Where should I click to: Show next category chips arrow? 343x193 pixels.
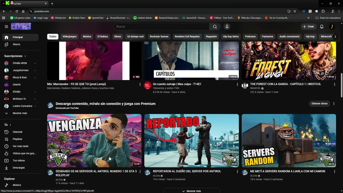[x=335, y=36]
